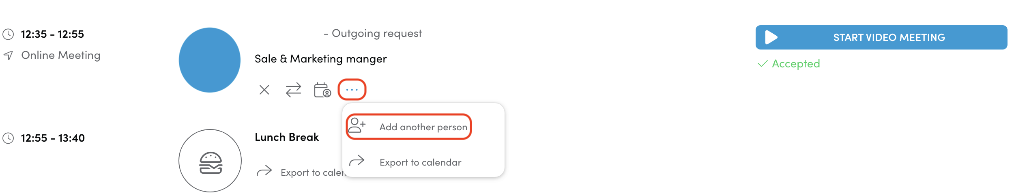Click the Accepted status label
The height and width of the screenshot is (194, 1014).
[x=795, y=64]
